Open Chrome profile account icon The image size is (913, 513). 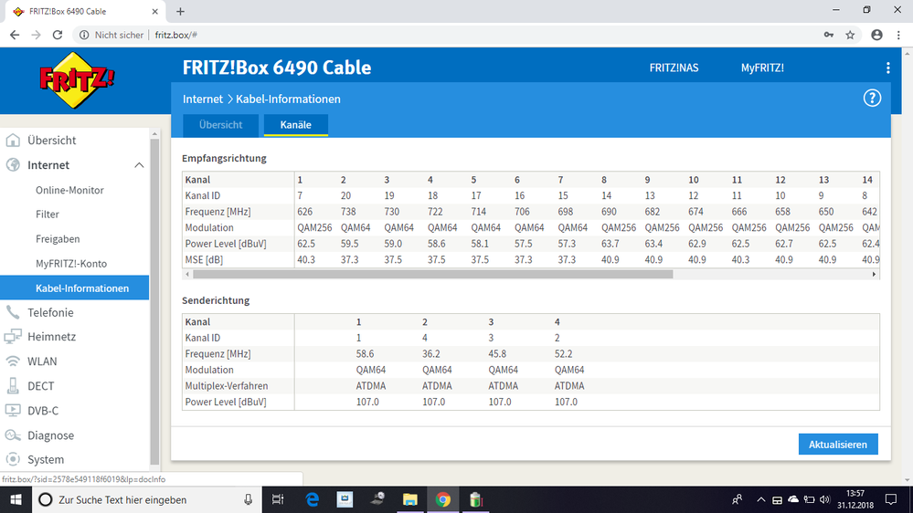click(876, 35)
